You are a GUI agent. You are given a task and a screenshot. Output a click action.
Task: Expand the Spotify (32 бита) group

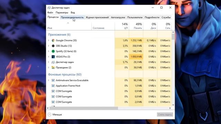pos(48,51)
